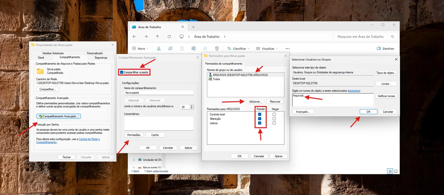Viewport: 444px width, 195px height.
Task: Expand the chevron before Área de Trabalho breadcrumb
Action: coord(189,36)
